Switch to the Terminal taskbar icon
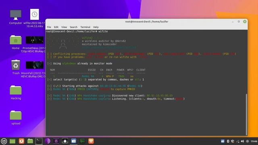Screen dimensions: 258x145 coord(39,141)
